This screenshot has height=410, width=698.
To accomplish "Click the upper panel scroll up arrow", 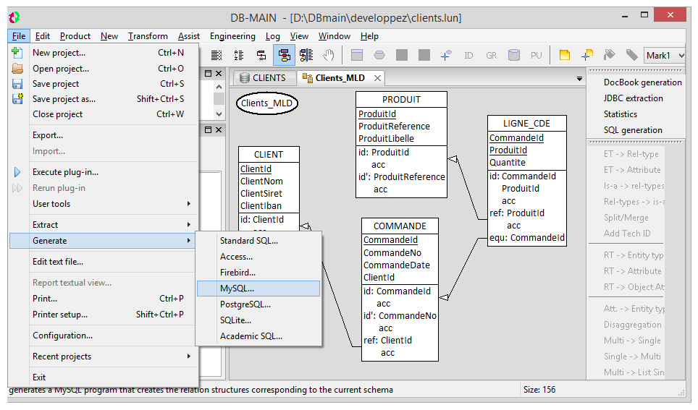I will (x=219, y=87).
